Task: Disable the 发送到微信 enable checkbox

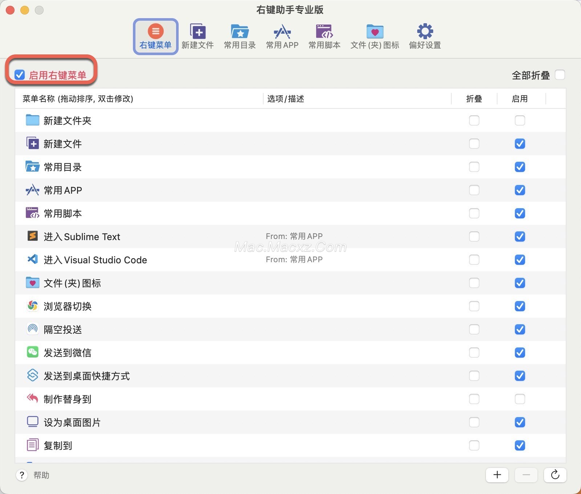Action: (x=520, y=353)
